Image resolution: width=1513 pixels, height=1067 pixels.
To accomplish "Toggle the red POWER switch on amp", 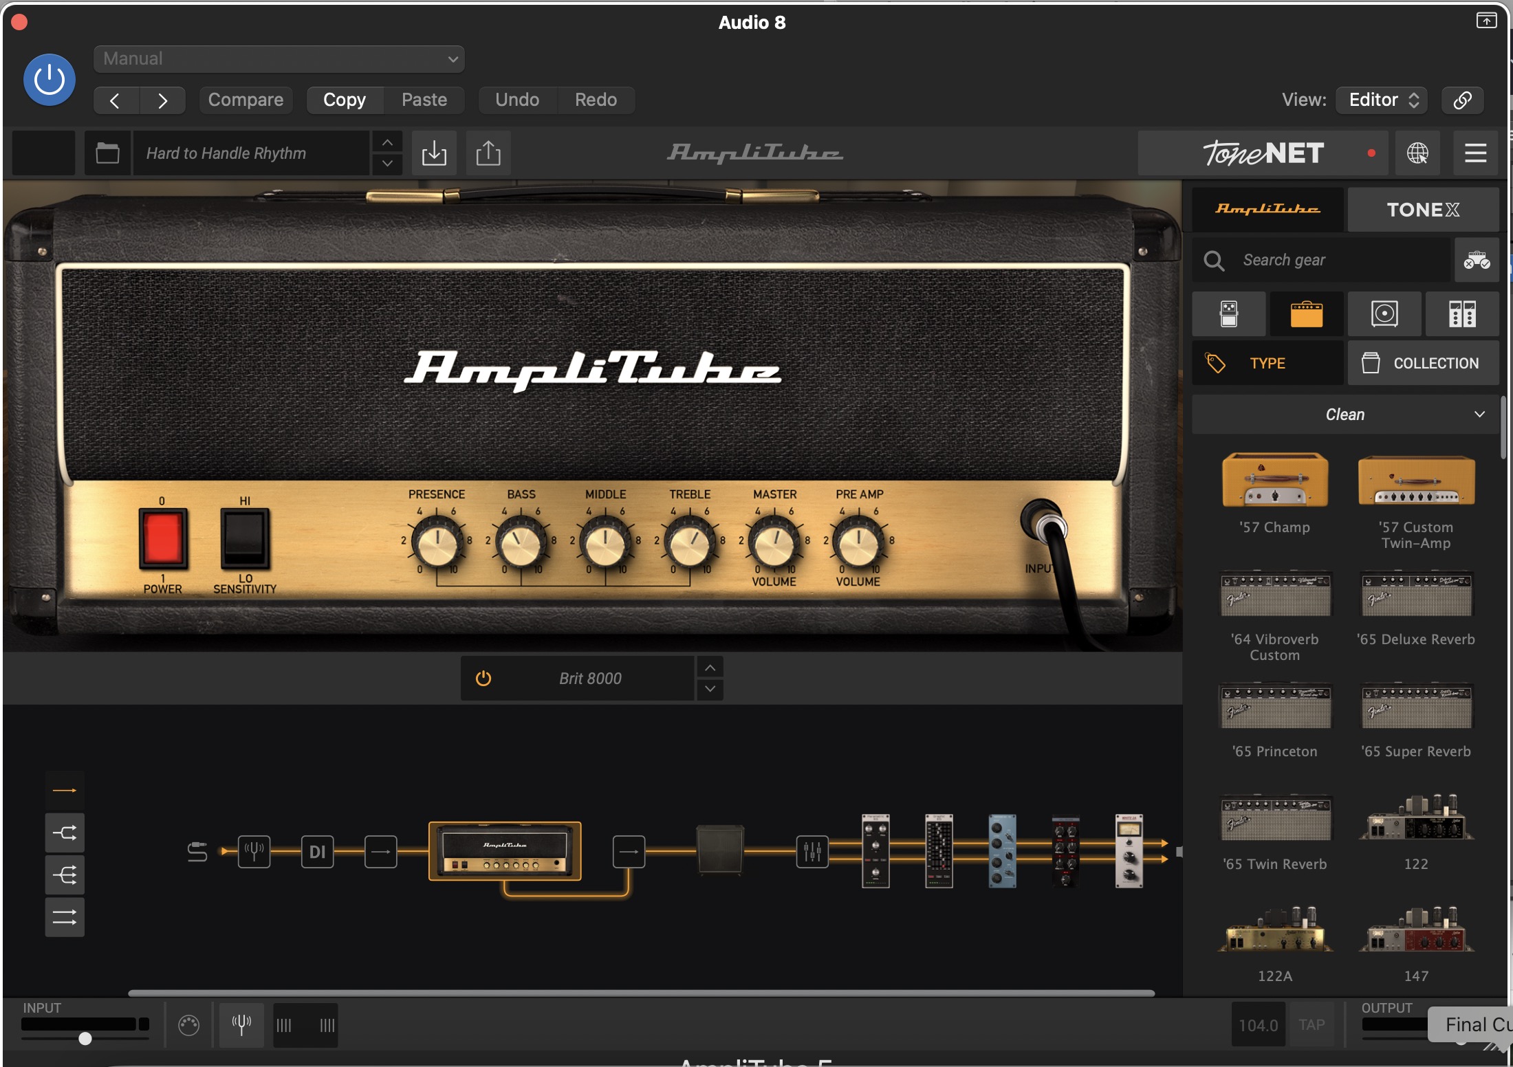I will (x=163, y=538).
